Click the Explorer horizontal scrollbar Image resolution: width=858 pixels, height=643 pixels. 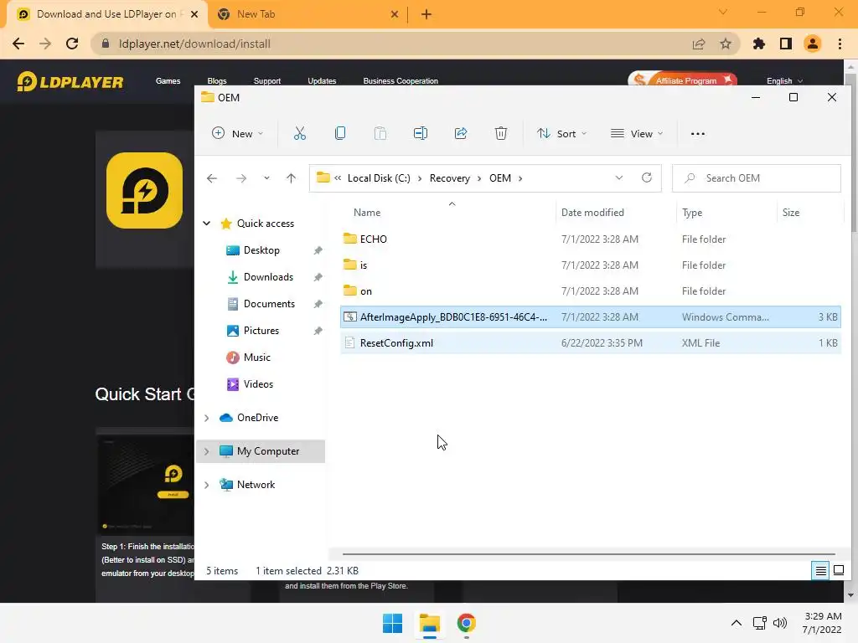coord(589,554)
